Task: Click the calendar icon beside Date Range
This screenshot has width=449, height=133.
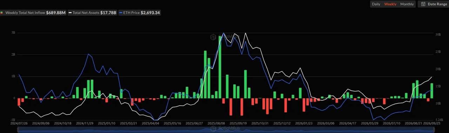Action: point(423,4)
